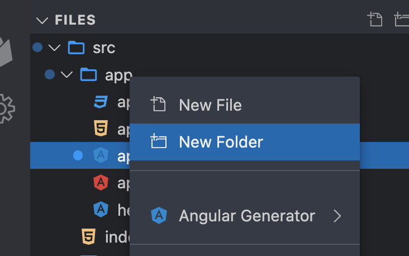Click the New File icon in FILES header

(x=375, y=20)
